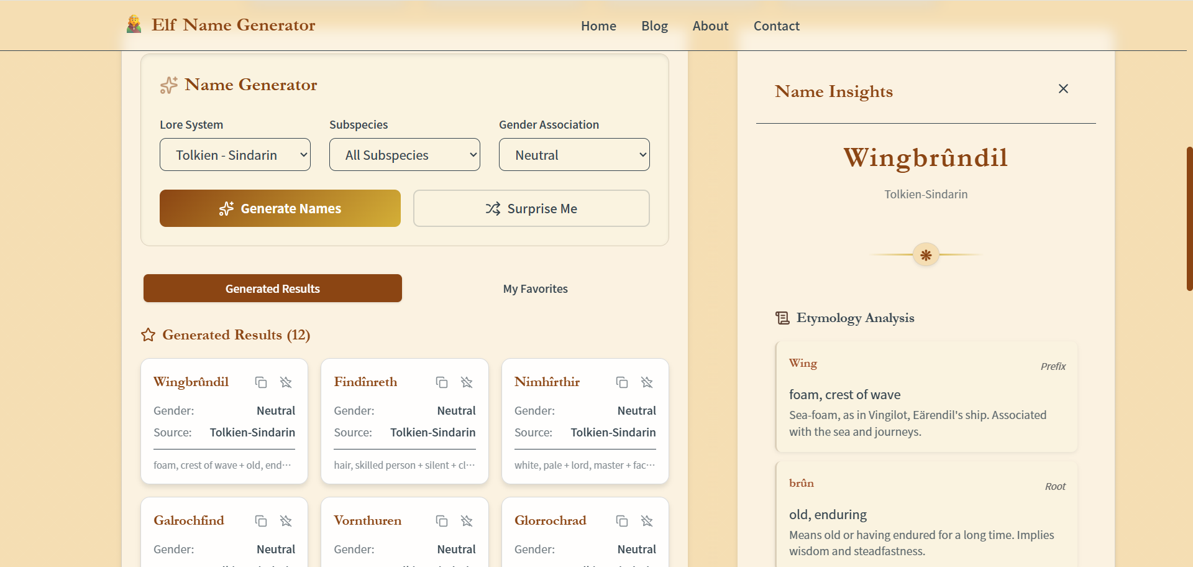
Task: Copy the name Glorrochrad
Action: 622,521
